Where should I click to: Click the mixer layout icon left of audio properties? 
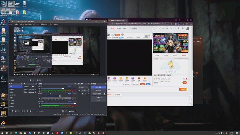click(63, 111)
